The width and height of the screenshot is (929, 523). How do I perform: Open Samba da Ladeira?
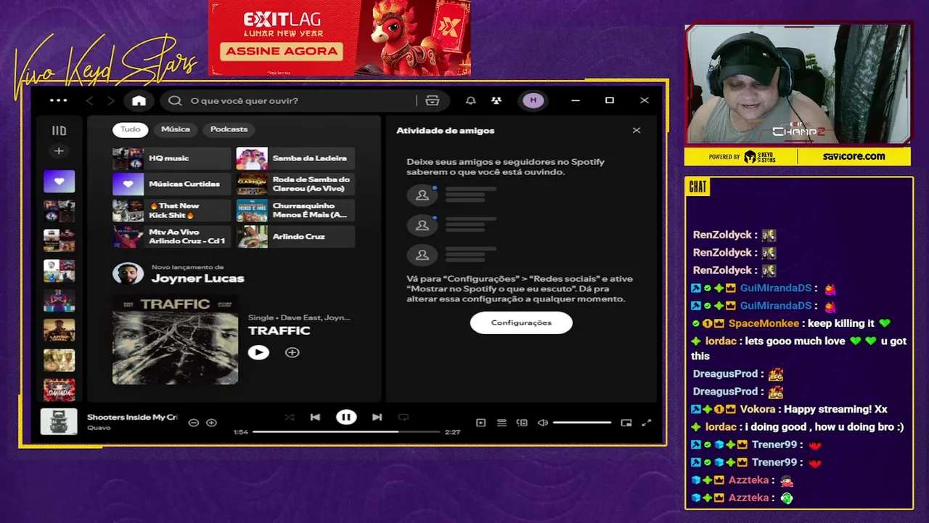pos(295,158)
